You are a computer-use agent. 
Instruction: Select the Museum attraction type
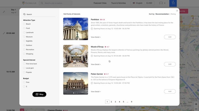coord(24,37)
